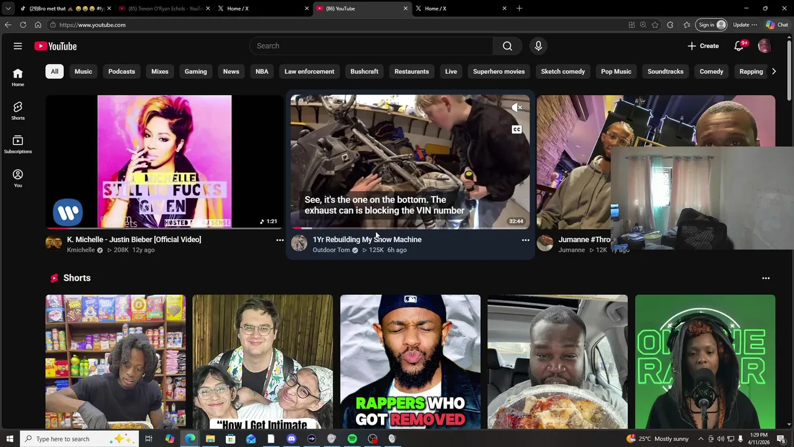The image size is (794, 447).
Task: Open more options for K. Michelle video
Action: [x=280, y=240]
